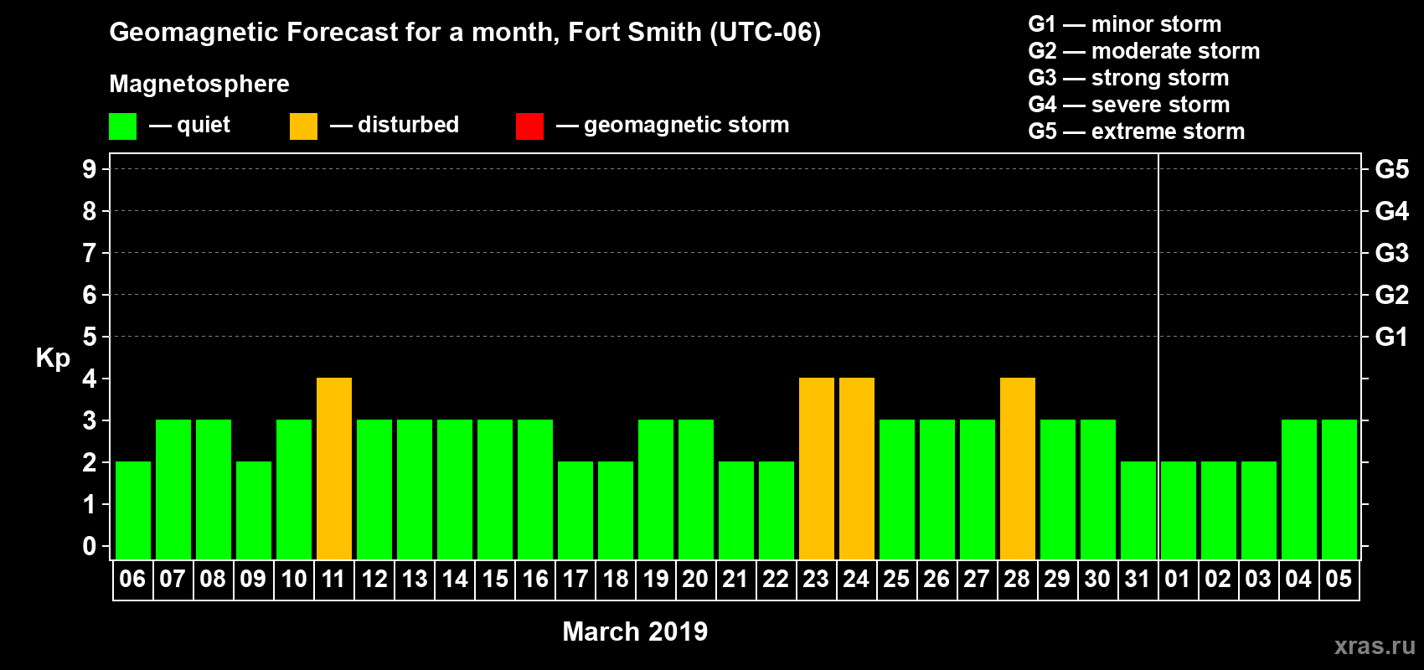Click the red geomagnetic storm legend swatch
The image size is (1424, 670).
coord(529,126)
